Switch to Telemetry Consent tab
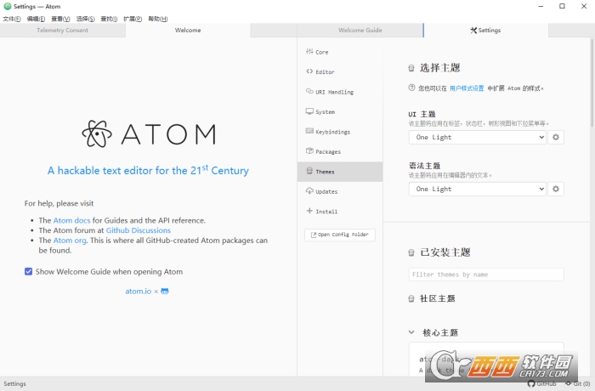Screen dimensions: 595x391 point(63,30)
